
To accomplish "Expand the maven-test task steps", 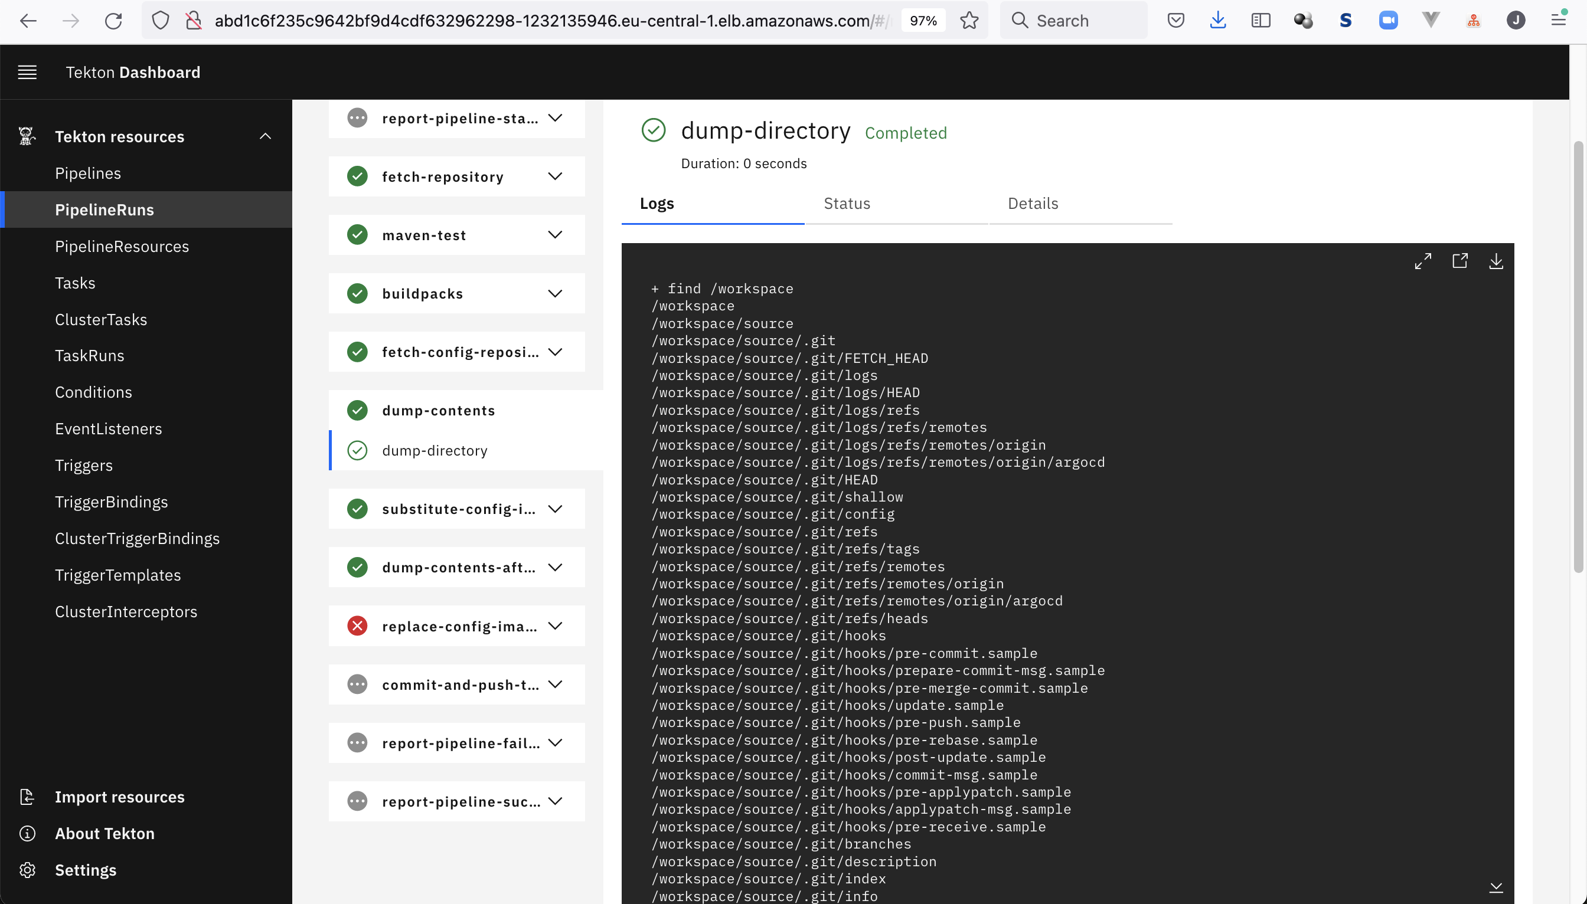I will 556,235.
